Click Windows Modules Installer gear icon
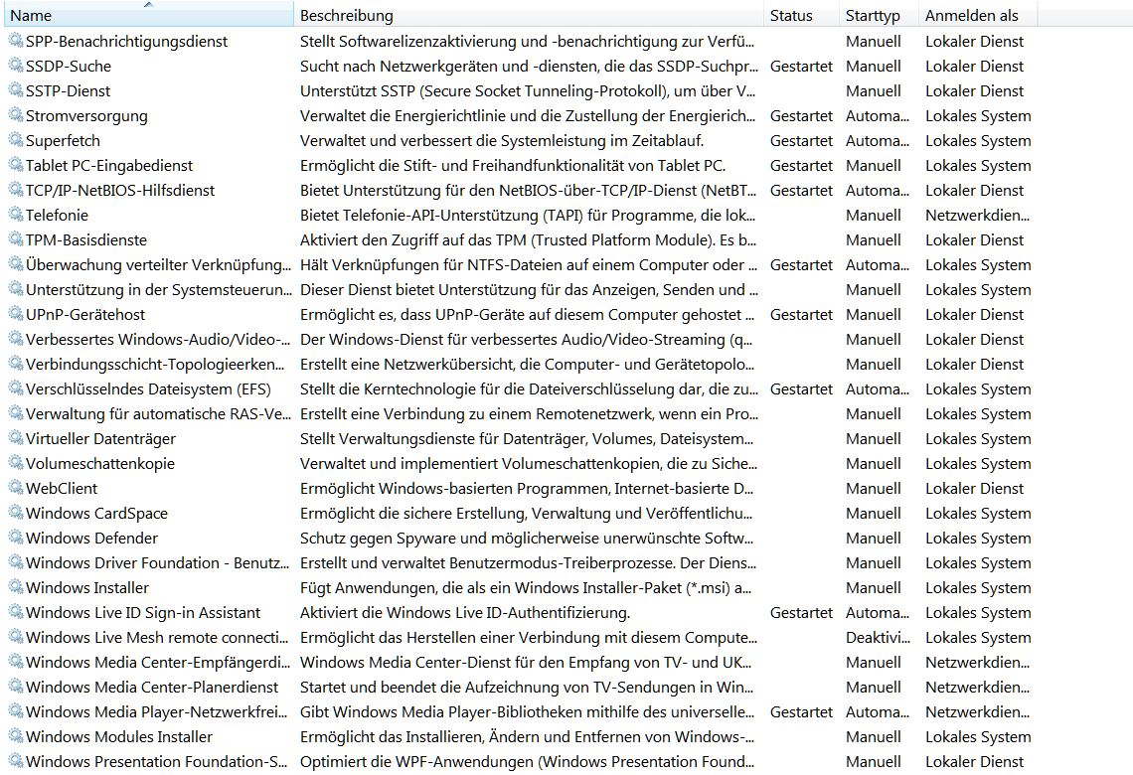Image resolution: width=1133 pixels, height=775 pixels. click(15, 736)
